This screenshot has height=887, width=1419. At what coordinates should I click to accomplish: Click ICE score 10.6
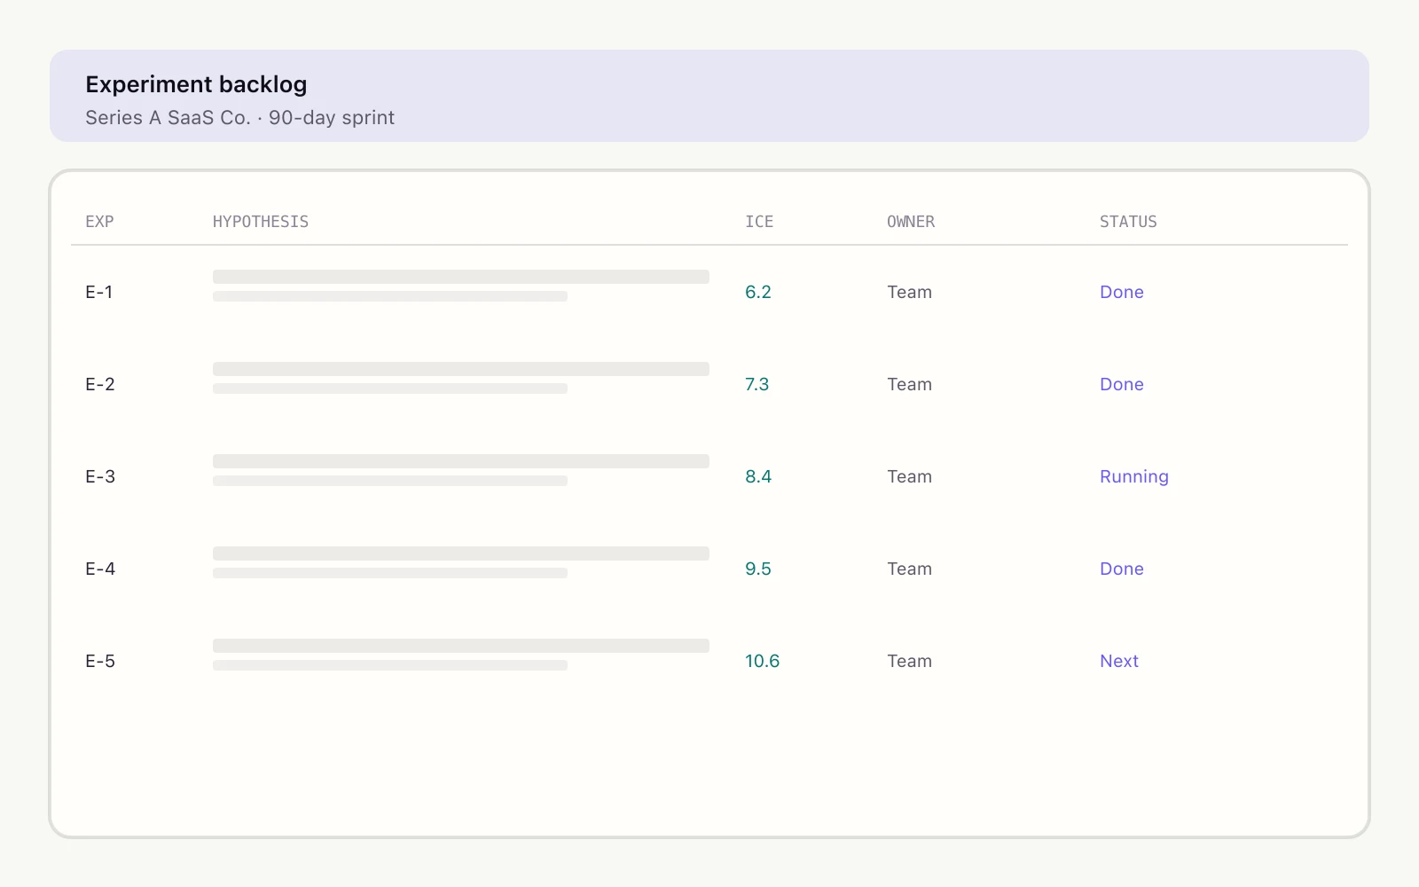763,661
